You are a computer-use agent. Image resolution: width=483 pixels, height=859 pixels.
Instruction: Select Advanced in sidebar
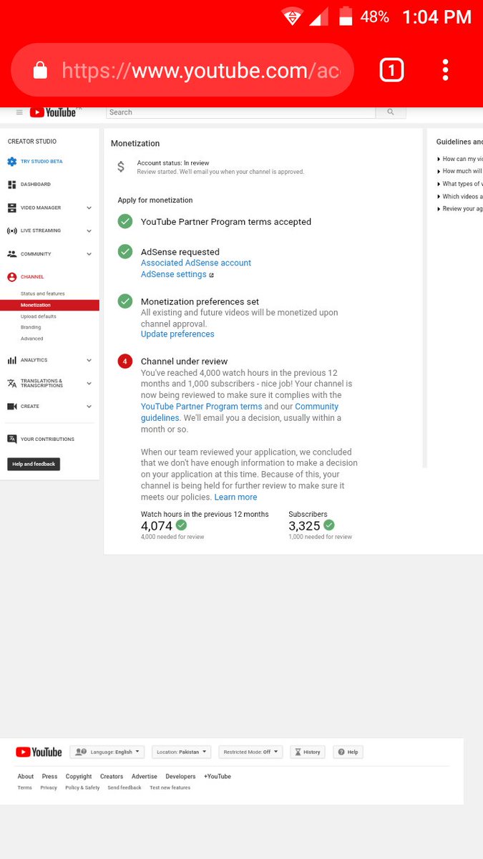pos(32,339)
